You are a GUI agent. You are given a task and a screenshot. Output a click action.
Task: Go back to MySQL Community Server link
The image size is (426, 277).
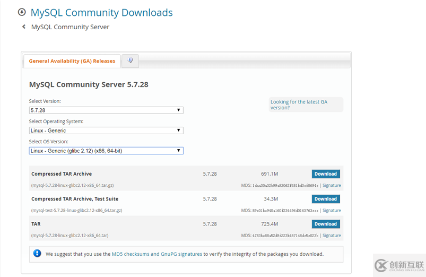coord(70,27)
